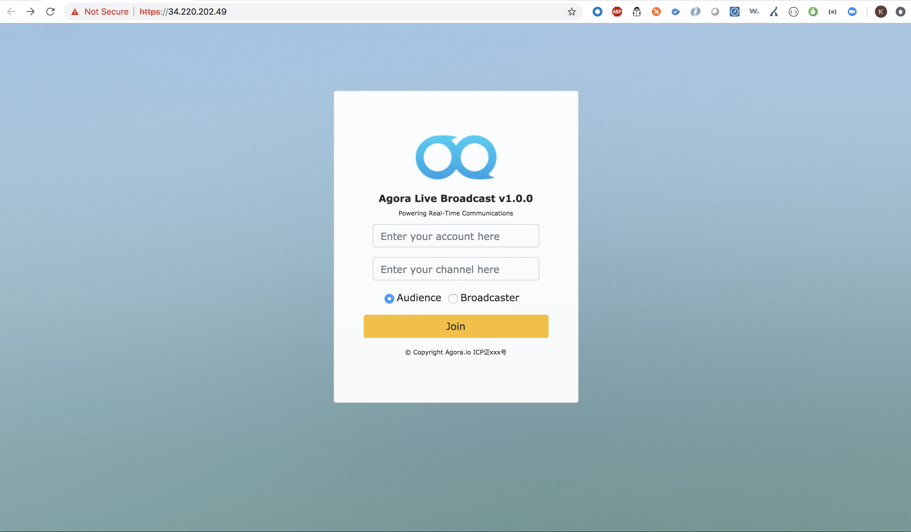This screenshot has width=911, height=532.
Task: Click the orange lifebuoy extension icon
Action: [x=656, y=12]
